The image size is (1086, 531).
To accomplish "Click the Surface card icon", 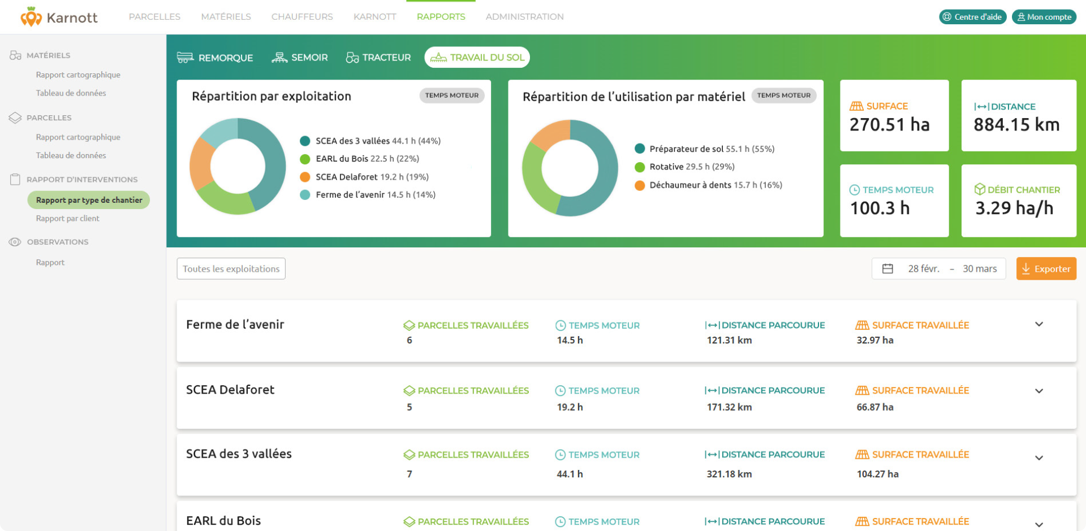I will pos(856,106).
